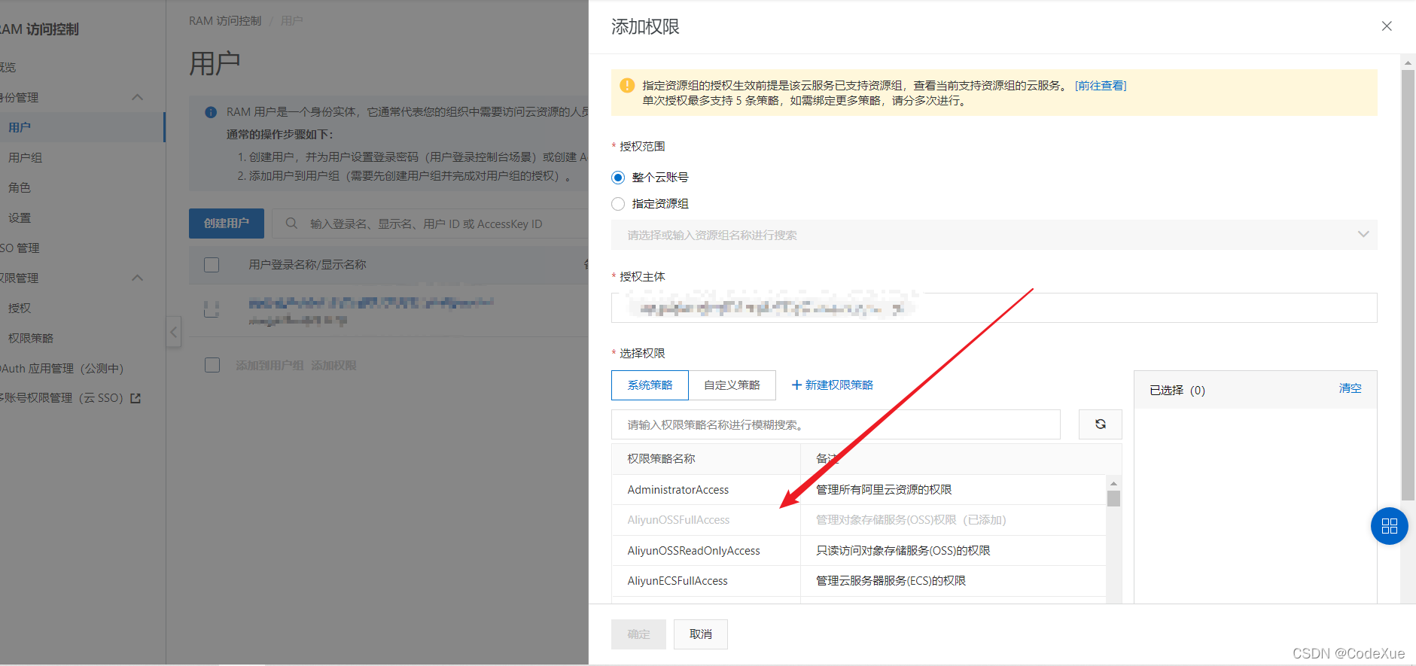Click the orange warning icon in notice banner
This screenshot has width=1416, height=666.
(x=627, y=86)
